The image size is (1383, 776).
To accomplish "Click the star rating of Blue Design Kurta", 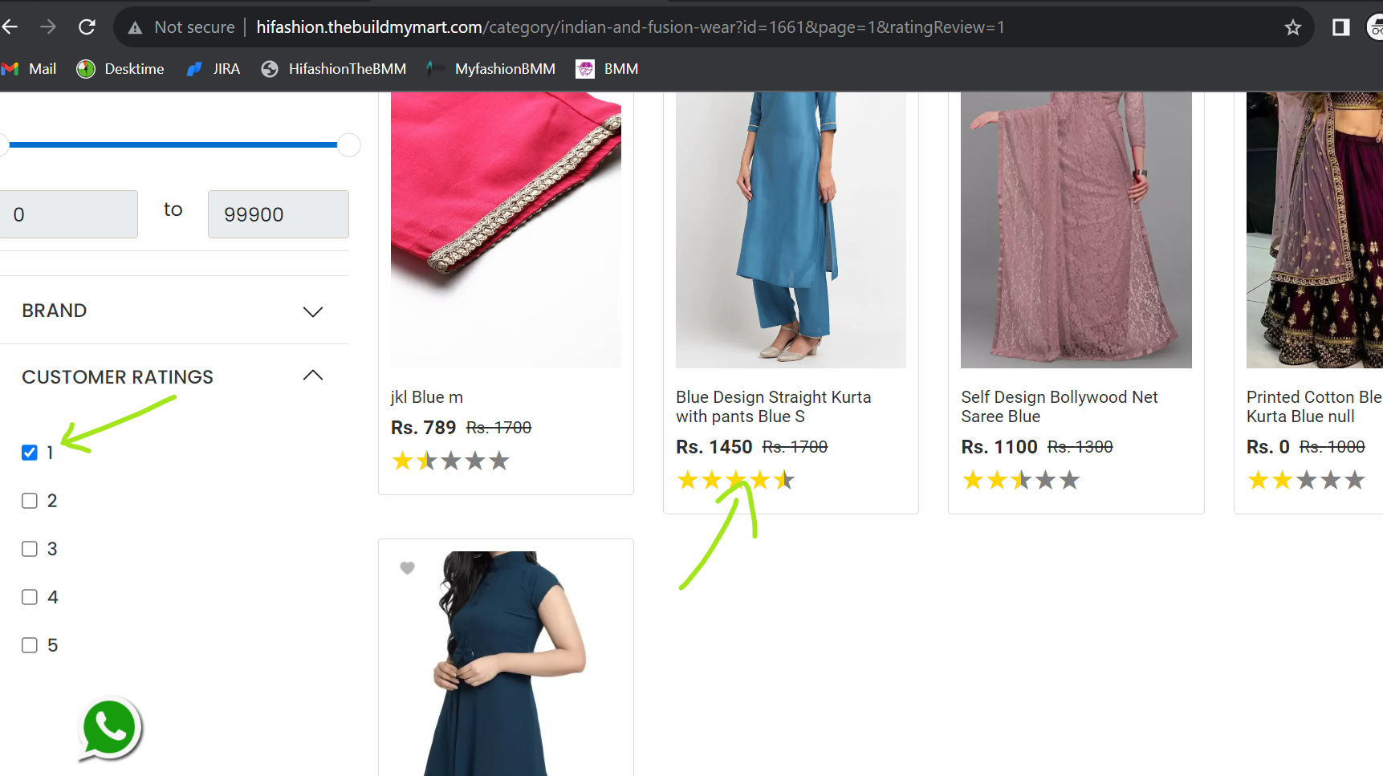I will click(x=736, y=480).
